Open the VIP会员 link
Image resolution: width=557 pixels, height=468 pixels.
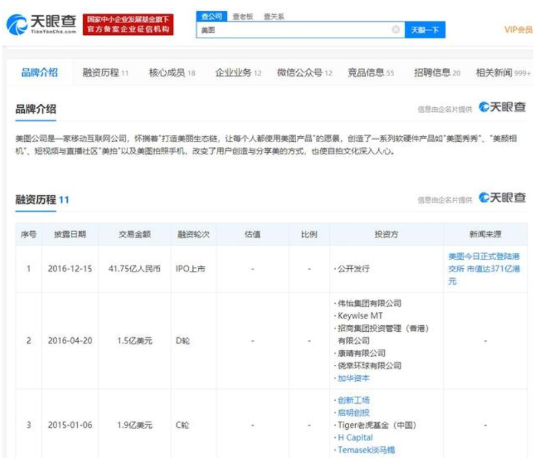point(518,30)
